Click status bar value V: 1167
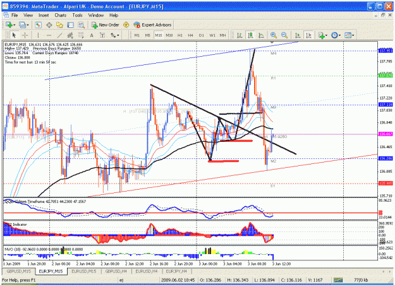Viewport: 395px width, 285px height. 316,280
